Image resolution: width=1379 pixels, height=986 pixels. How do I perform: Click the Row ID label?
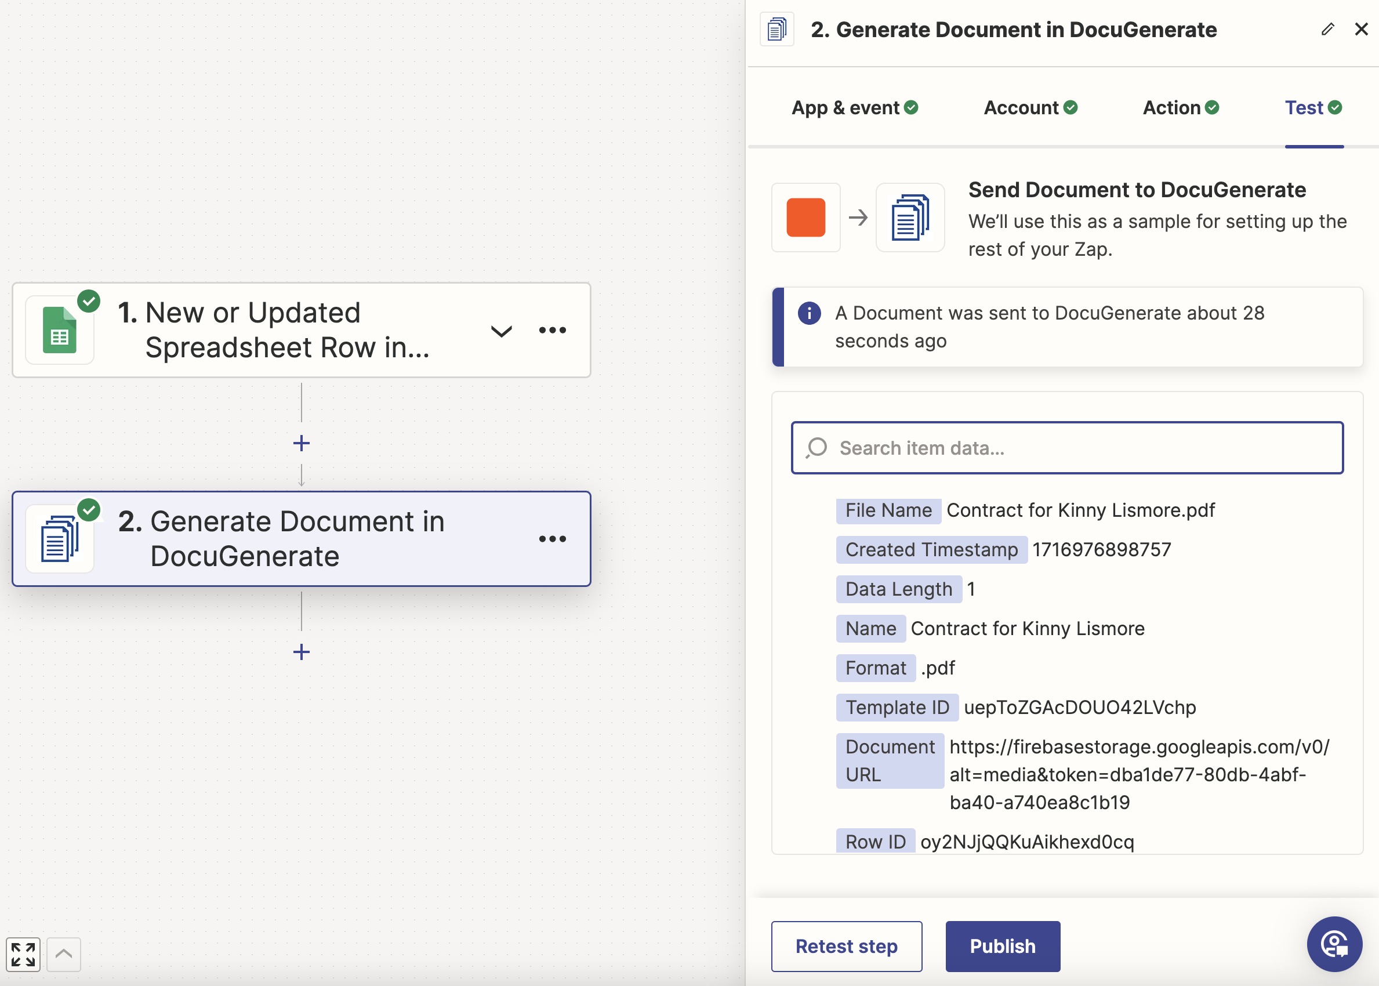[x=875, y=842]
